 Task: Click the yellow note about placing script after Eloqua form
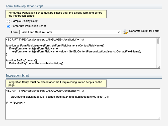[56, 14]
